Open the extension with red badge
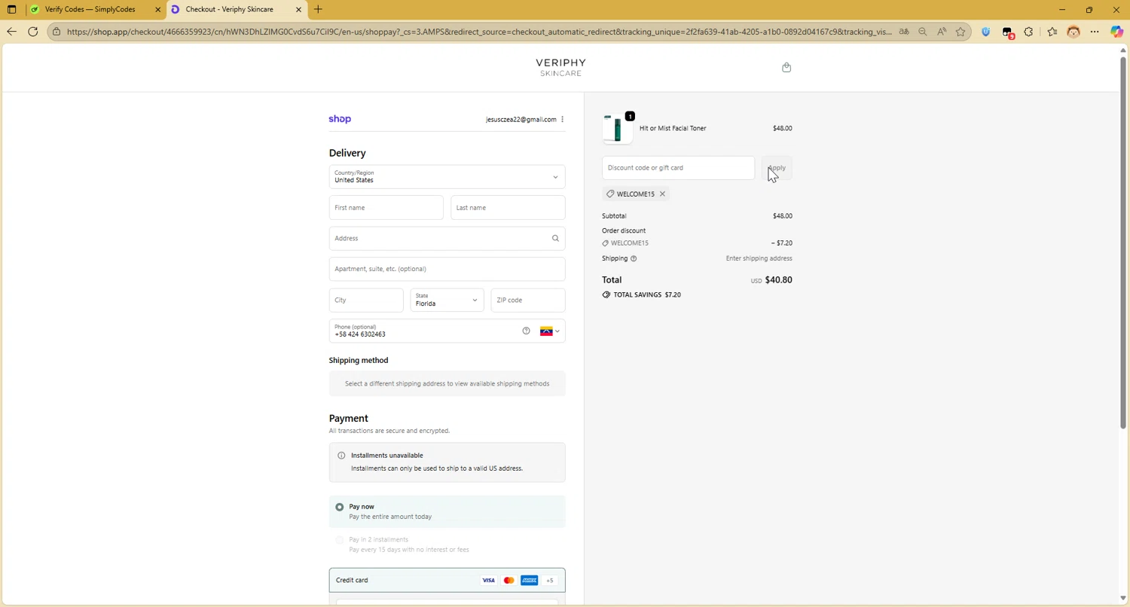This screenshot has width=1130, height=607. pos(1008,32)
